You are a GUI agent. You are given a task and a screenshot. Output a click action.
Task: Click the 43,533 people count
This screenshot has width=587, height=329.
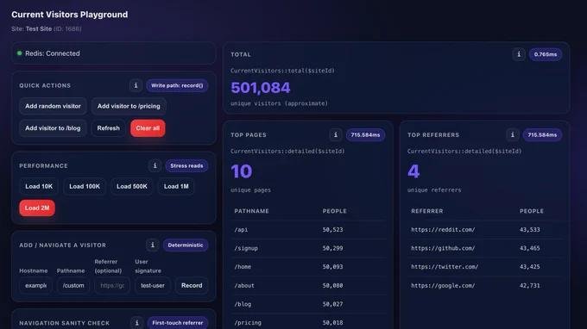coord(530,230)
